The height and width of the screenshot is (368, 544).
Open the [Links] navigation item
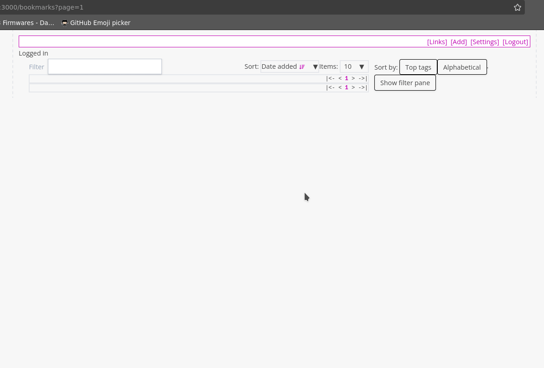pos(437,42)
